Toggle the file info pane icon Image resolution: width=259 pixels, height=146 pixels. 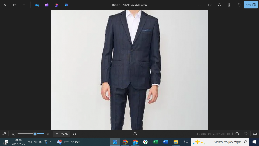pos(237,134)
